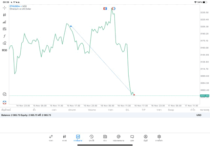The width and height of the screenshot is (210, 147).
Task: Open the News tab (ข่าว)
Action: [x=105, y=138]
